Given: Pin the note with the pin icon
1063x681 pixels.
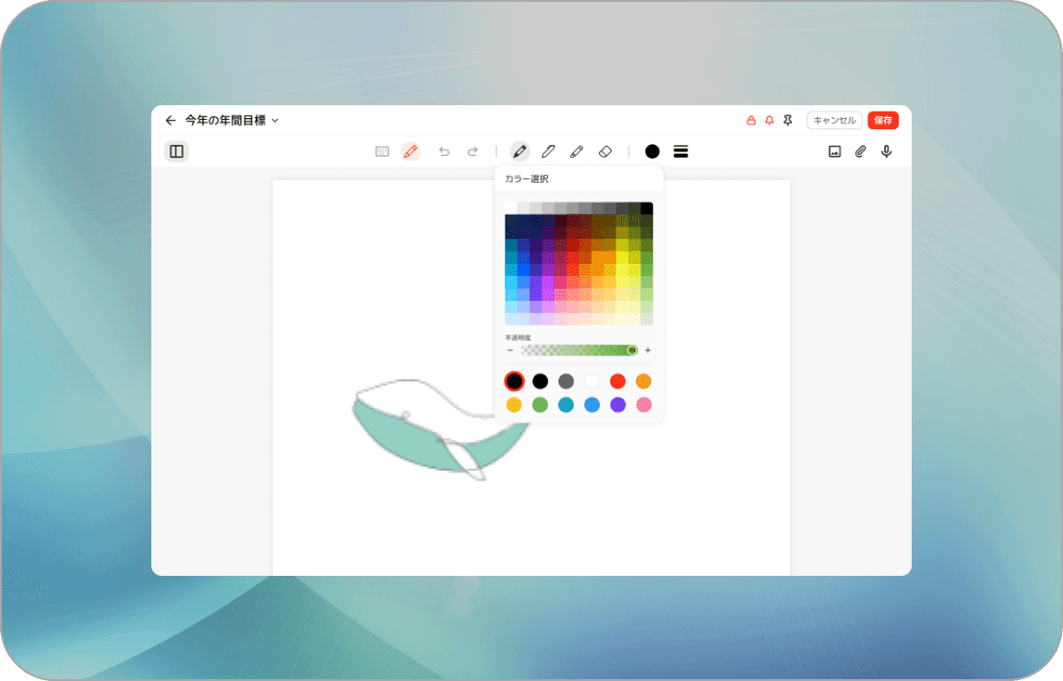Looking at the screenshot, I should pos(788,120).
